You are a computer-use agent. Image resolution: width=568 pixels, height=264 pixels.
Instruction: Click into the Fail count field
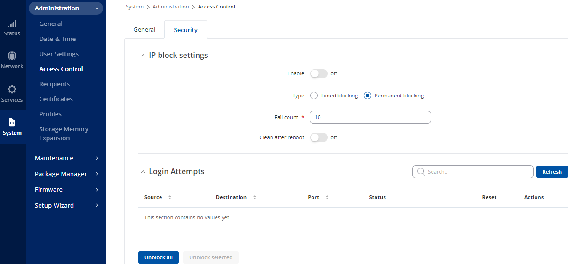click(x=370, y=117)
